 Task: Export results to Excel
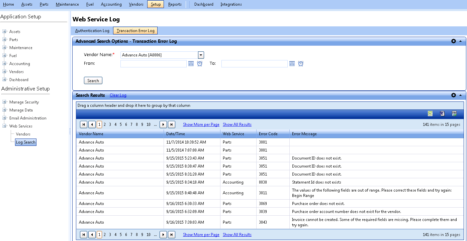430,113
